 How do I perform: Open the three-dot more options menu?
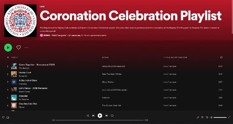(26, 48)
